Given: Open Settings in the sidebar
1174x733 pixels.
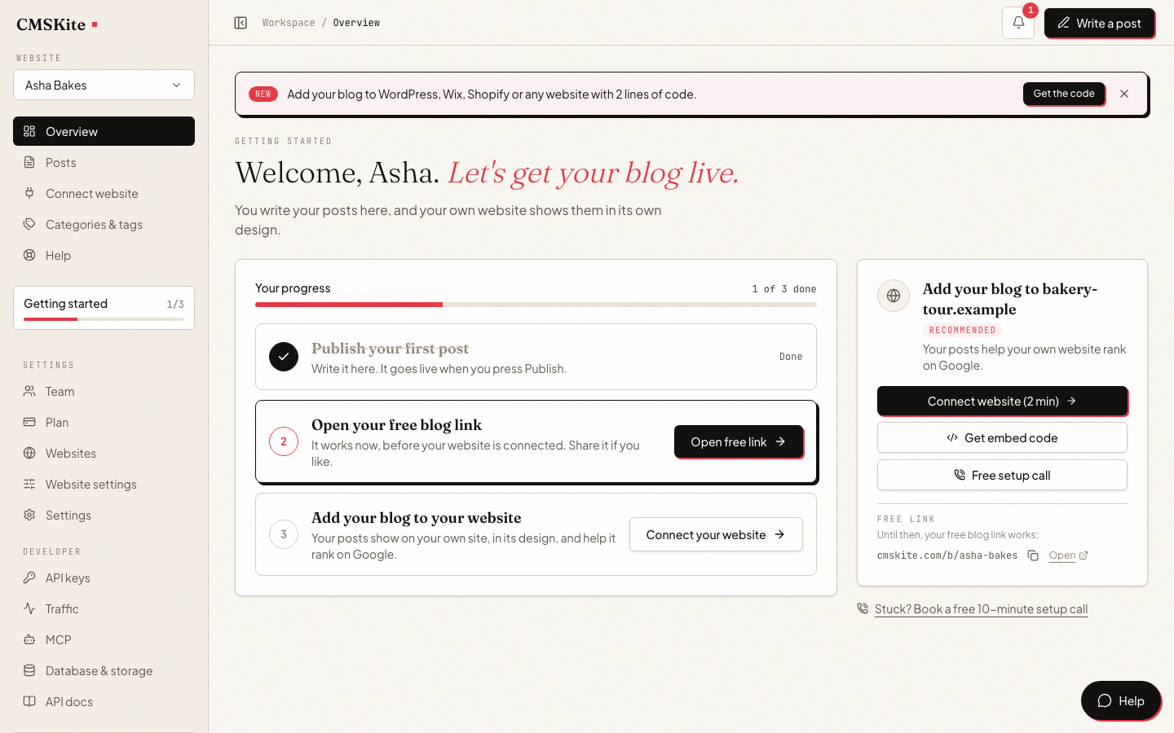Looking at the screenshot, I should pos(104,515).
